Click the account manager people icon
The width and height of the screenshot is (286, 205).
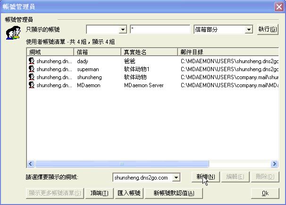(x=13, y=33)
